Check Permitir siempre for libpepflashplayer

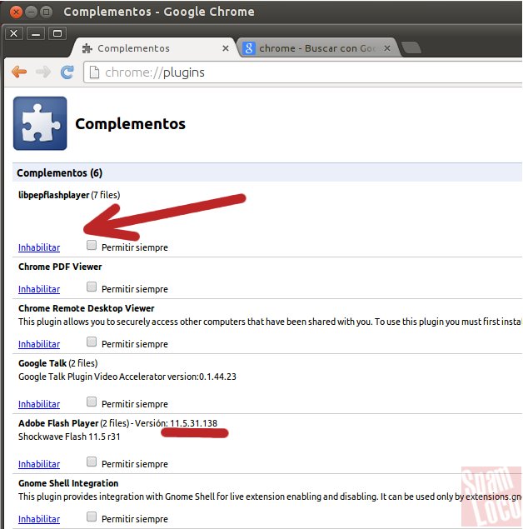tap(92, 245)
